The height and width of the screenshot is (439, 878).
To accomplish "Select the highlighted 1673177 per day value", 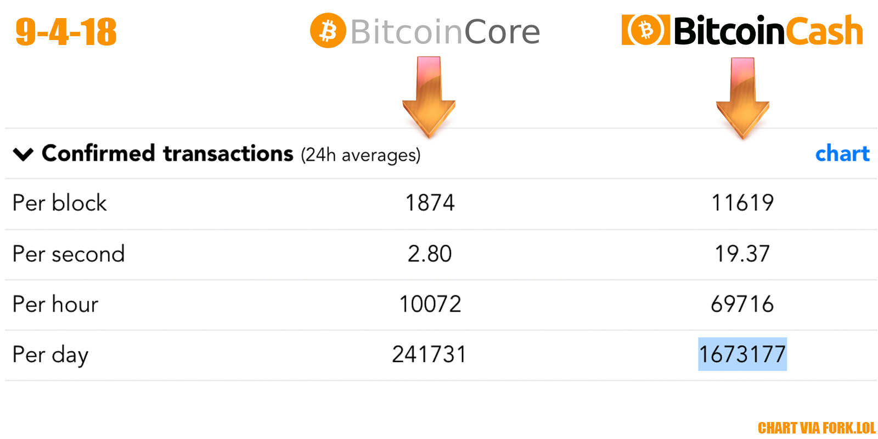I will pos(742,354).
